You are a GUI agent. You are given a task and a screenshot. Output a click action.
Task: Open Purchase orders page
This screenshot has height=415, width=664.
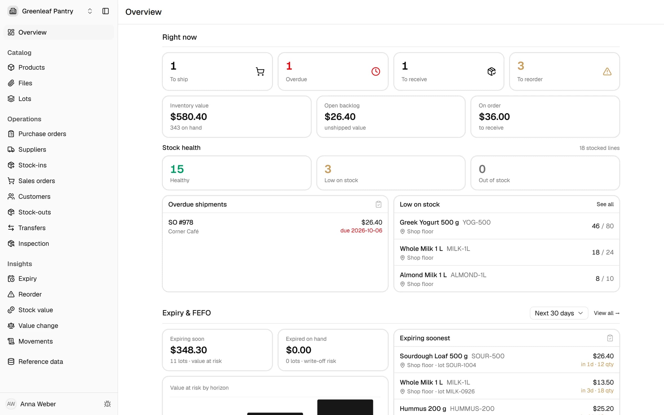59,134
